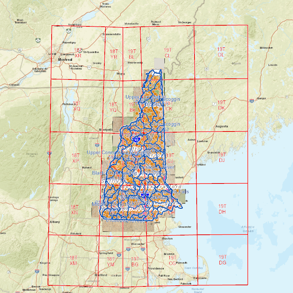Click the Boston city label
Viewport: 293px width, 293px height.
click(x=167, y=238)
